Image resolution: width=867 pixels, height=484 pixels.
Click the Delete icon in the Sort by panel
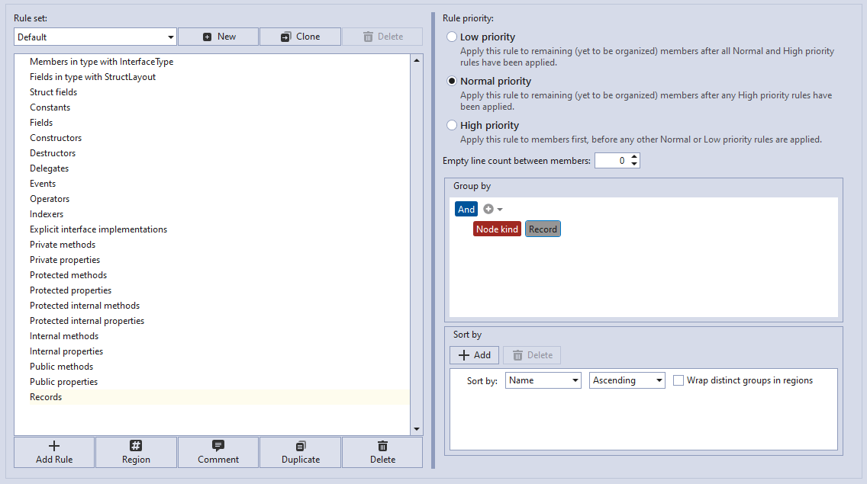(x=531, y=354)
